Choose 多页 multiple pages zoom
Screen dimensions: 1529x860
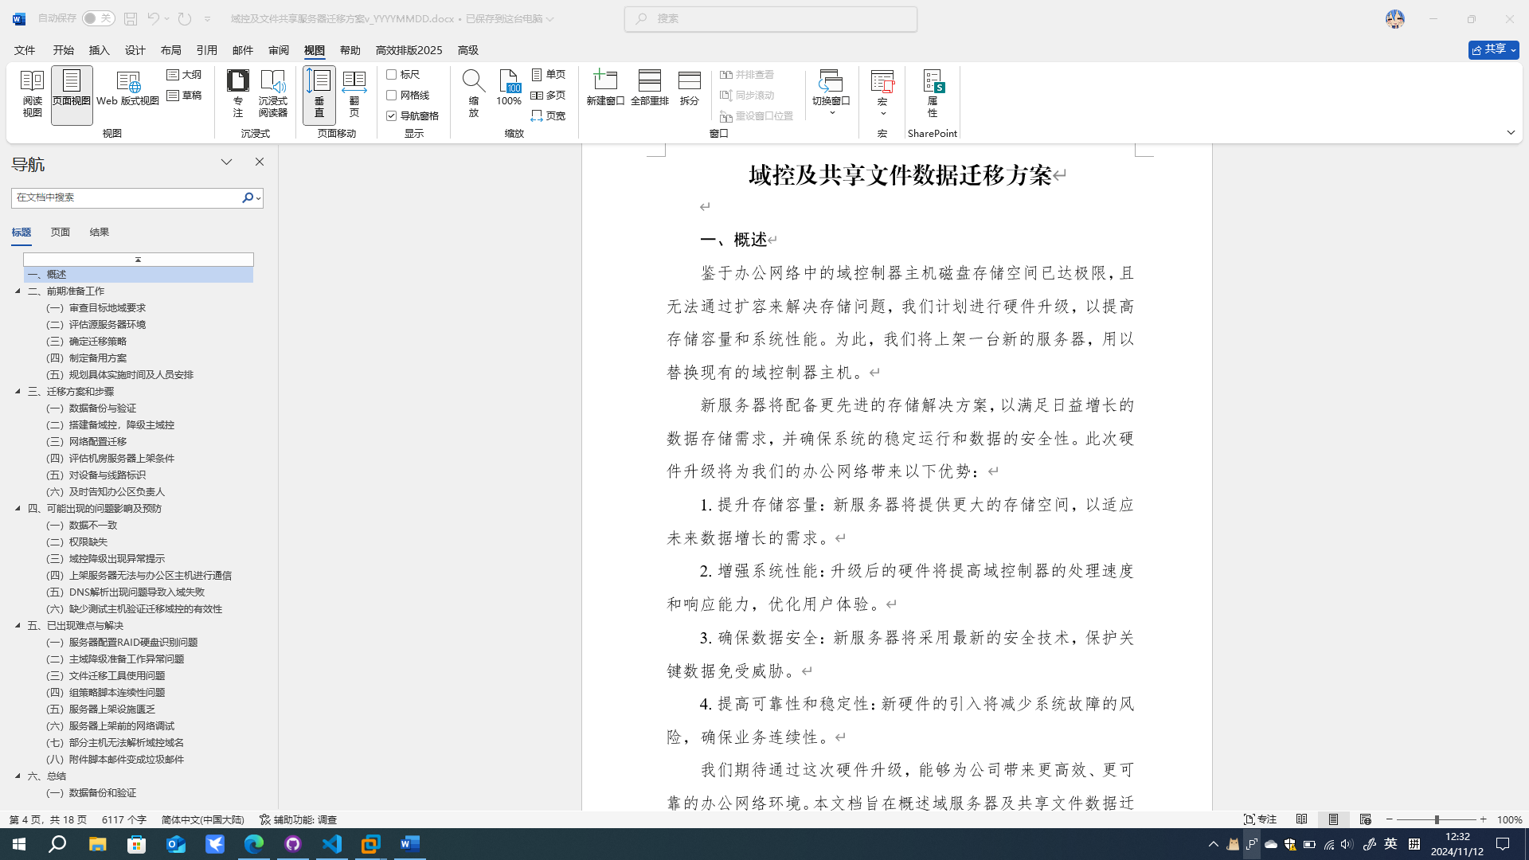coord(549,96)
